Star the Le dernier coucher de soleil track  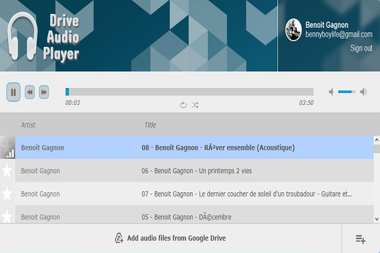[7, 194]
